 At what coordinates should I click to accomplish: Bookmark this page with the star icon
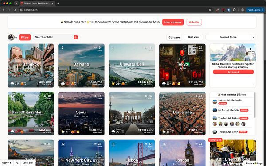pos(210,10)
